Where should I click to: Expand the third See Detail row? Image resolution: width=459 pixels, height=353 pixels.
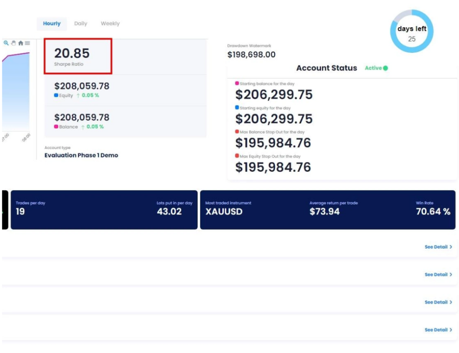pos(438,302)
